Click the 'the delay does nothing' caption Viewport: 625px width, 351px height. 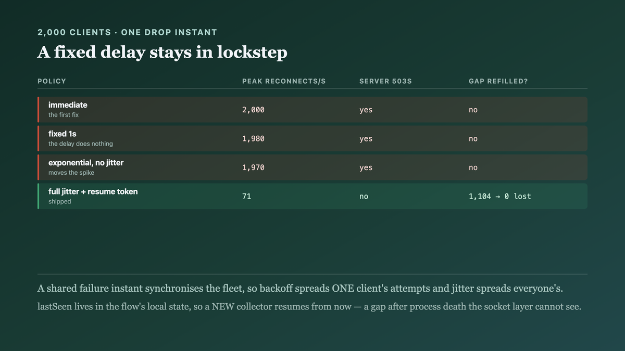[x=81, y=144]
